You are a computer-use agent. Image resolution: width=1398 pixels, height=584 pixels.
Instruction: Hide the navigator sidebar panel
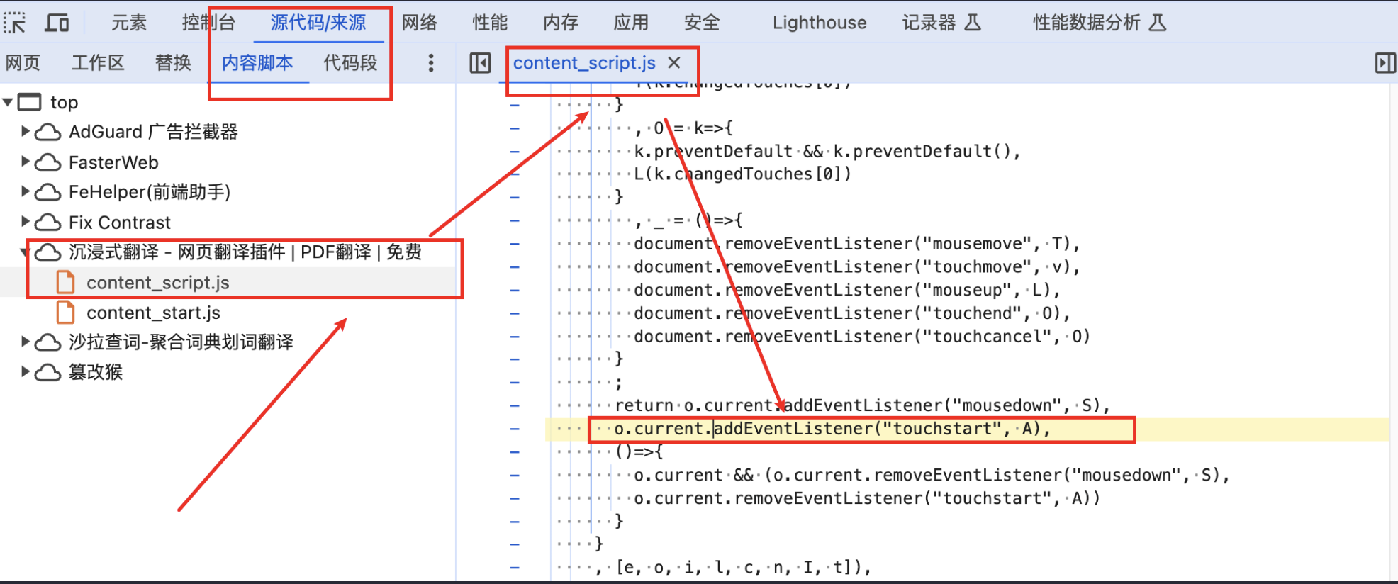(x=480, y=63)
